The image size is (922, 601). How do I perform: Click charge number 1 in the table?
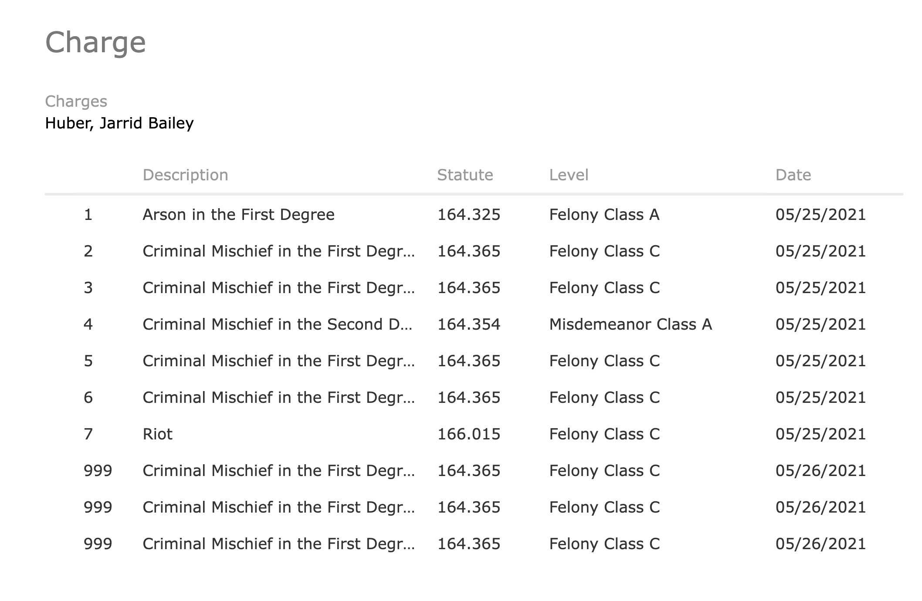point(88,215)
